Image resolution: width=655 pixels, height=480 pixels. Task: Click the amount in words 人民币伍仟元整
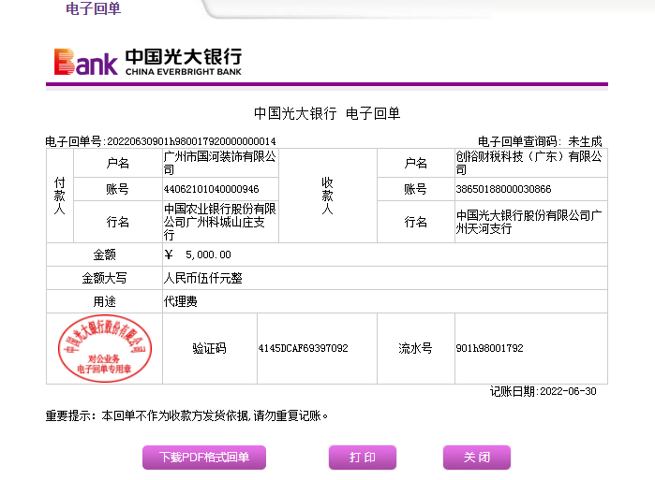(x=203, y=278)
